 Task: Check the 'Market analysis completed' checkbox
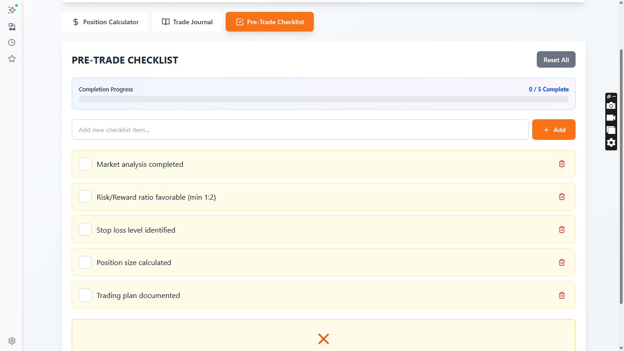[x=85, y=164]
